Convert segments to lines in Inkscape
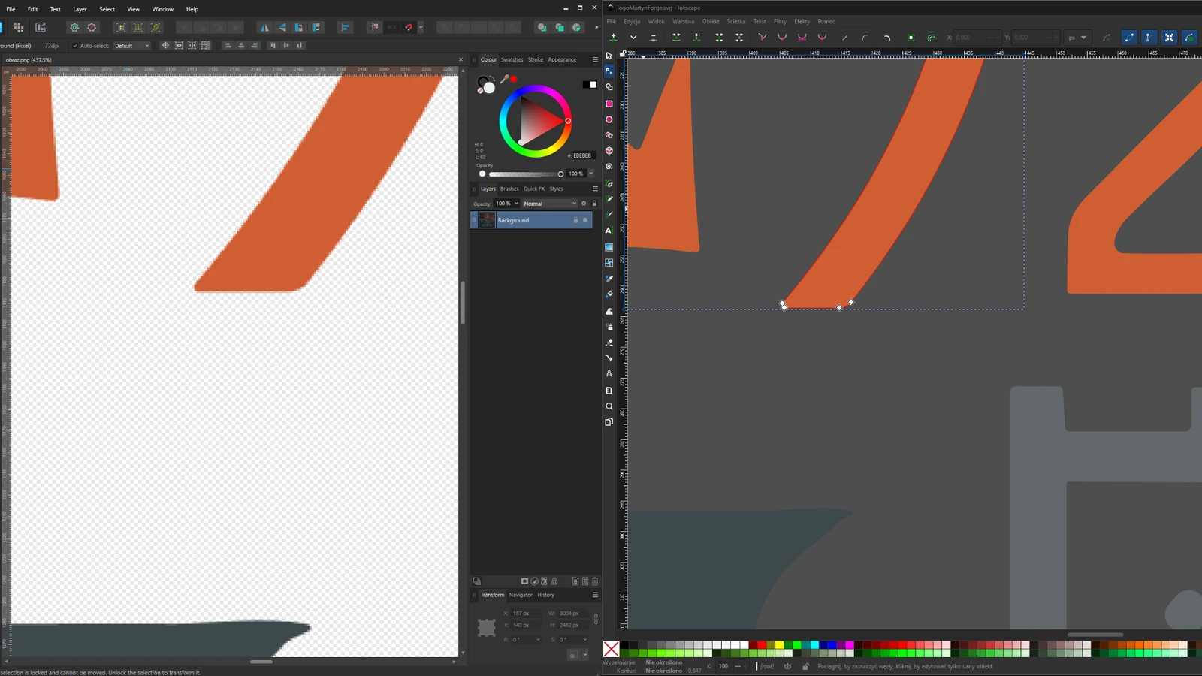This screenshot has height=676, width=1202. tap(845, 37)
